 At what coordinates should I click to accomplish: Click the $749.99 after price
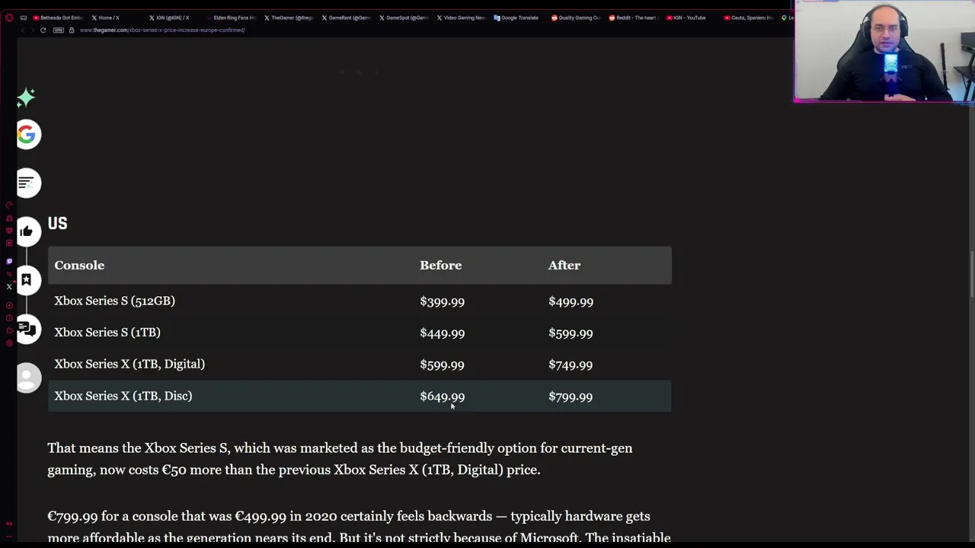571,365
